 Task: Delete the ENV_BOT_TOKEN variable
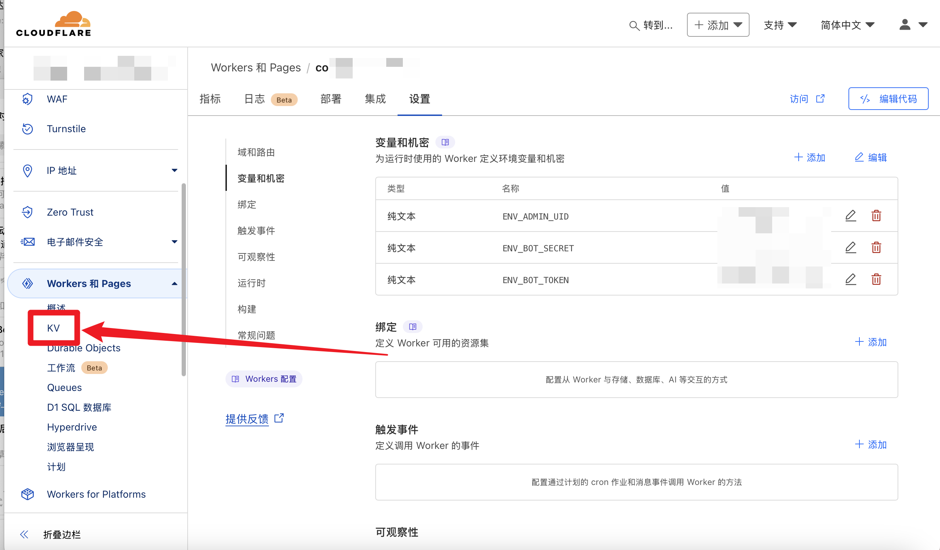click(876, 279)
